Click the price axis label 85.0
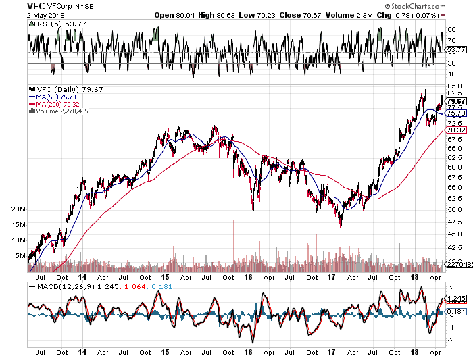The image size is (473, 358). click(455, 87)
